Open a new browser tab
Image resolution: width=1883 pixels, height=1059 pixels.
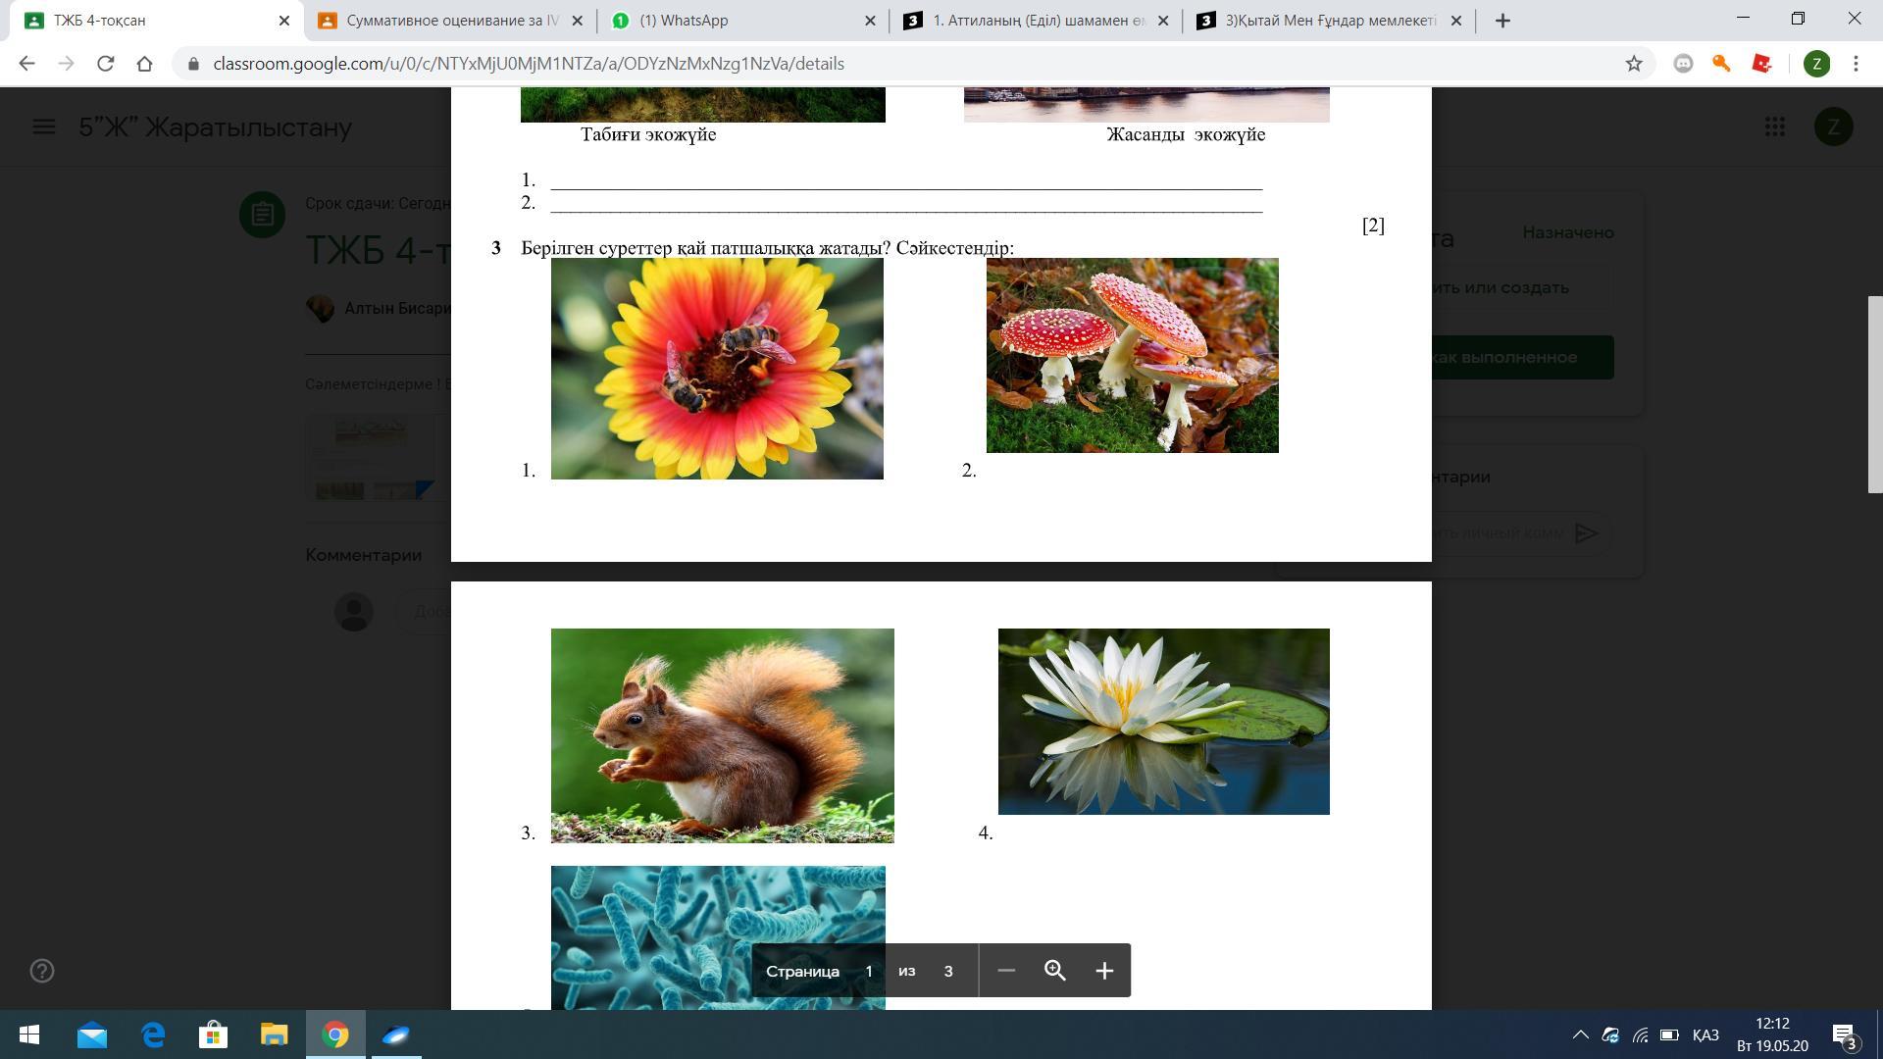click(x=1502, y=21)
